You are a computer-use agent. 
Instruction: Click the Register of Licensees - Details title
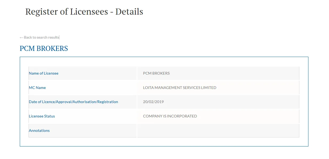point(84,11)
